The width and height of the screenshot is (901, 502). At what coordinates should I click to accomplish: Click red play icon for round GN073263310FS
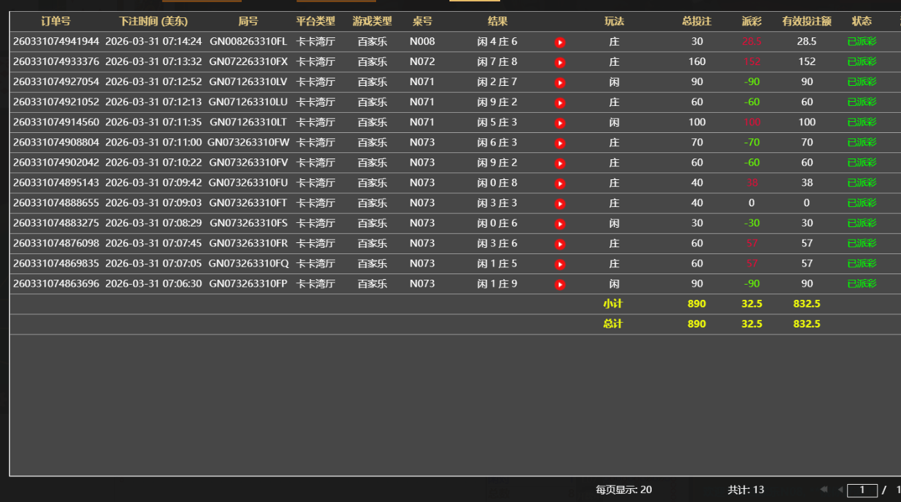coord(560,224)
